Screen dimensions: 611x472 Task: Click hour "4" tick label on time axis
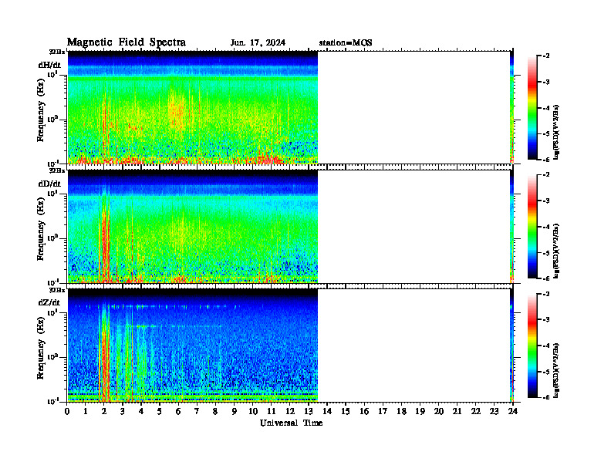click(x=141, y=411)
